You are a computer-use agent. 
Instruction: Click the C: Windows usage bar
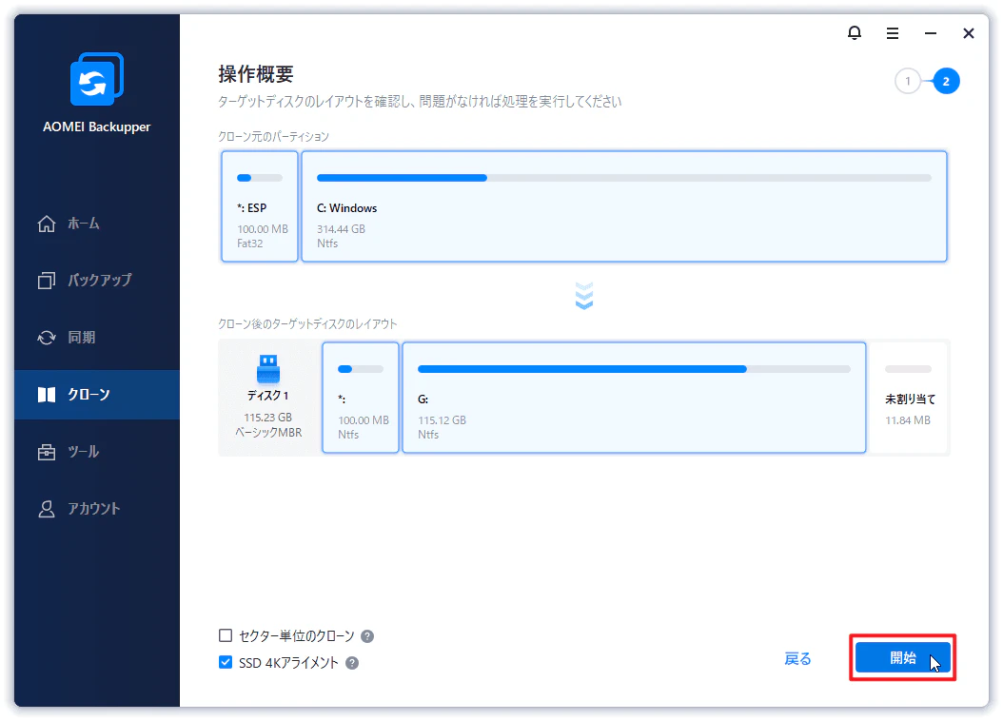pyautogui.click(x=623, y=178)
